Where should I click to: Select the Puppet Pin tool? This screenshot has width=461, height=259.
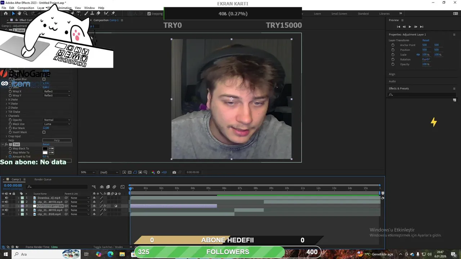point(113,13)
